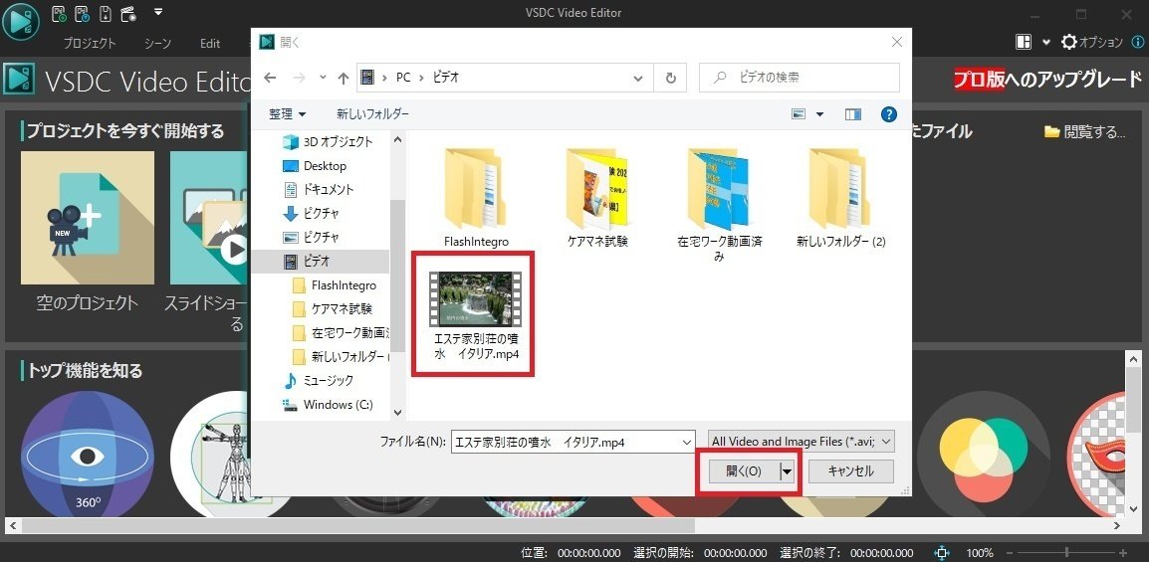Screen dimensions: 1149x562
Task: Expand the arrow next to 開く(O) button
Action: coord(788,472)
